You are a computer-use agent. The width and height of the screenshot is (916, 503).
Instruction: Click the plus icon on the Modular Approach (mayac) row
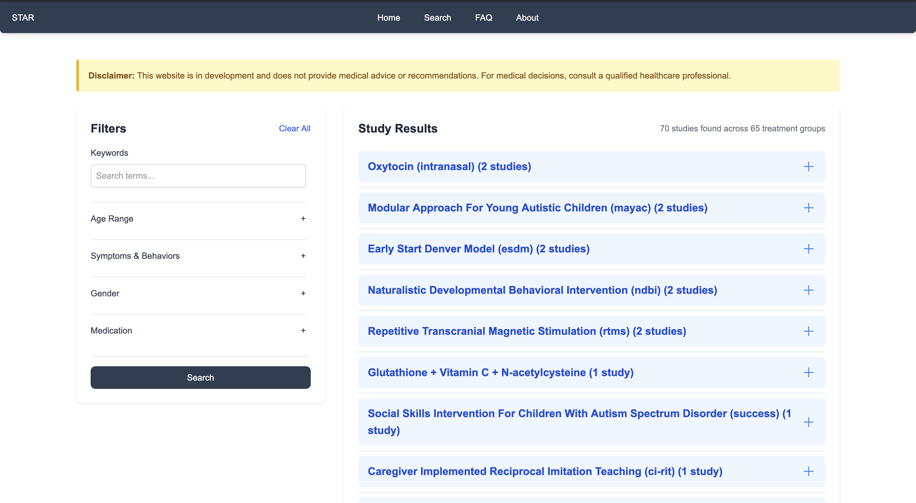808,208
